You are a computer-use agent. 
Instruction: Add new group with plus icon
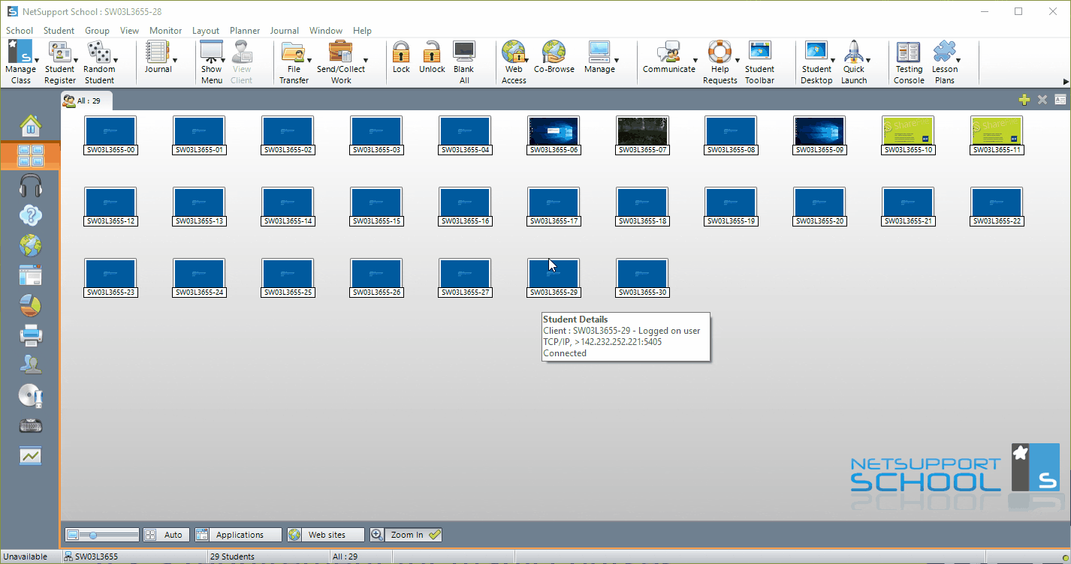(x=1024, y=100)
